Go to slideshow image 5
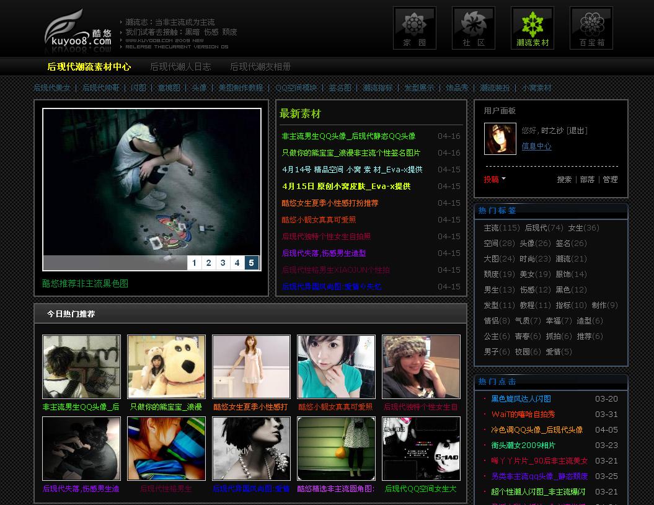The width and height of the screenshot is (654, 505). tap(251, 263)
